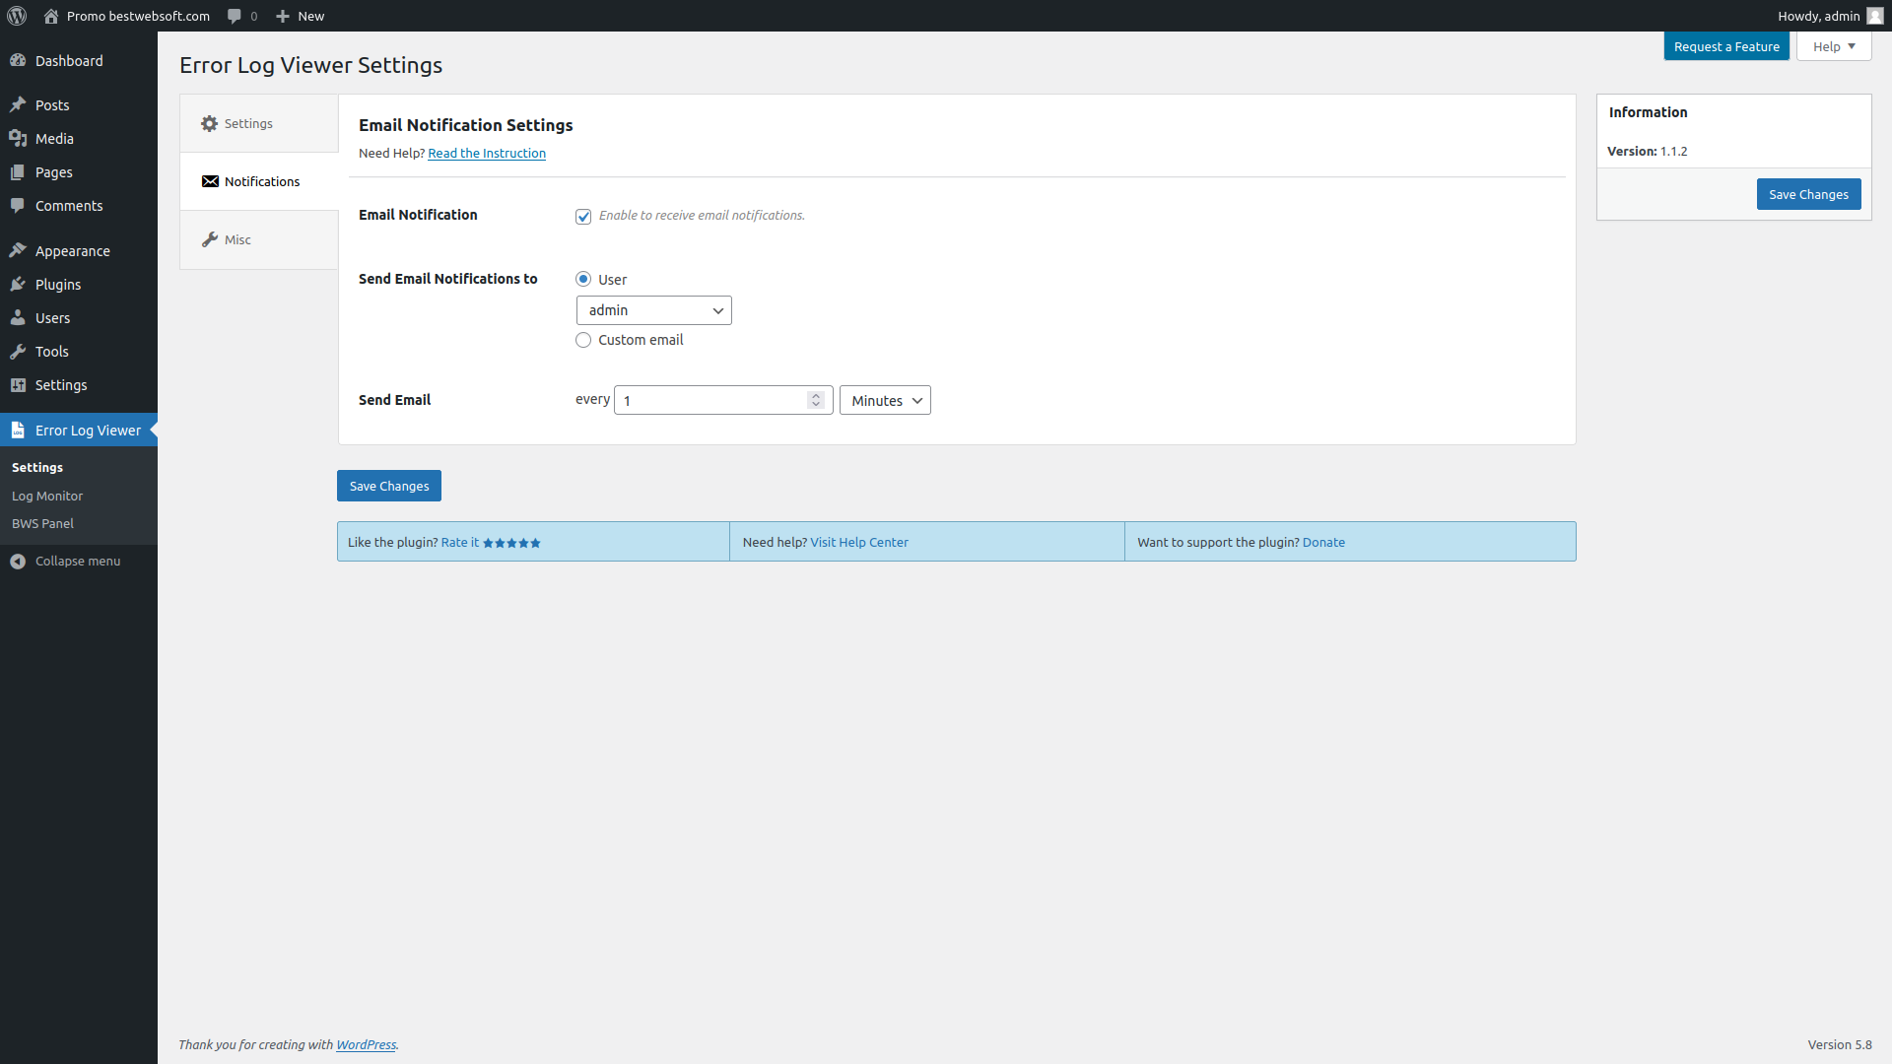Click the admin avatar icon
The image size is (1892, 1064).
[1874, 16]
